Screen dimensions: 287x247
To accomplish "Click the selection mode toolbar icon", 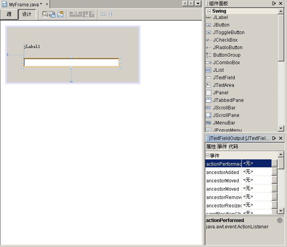I will 45,14.
